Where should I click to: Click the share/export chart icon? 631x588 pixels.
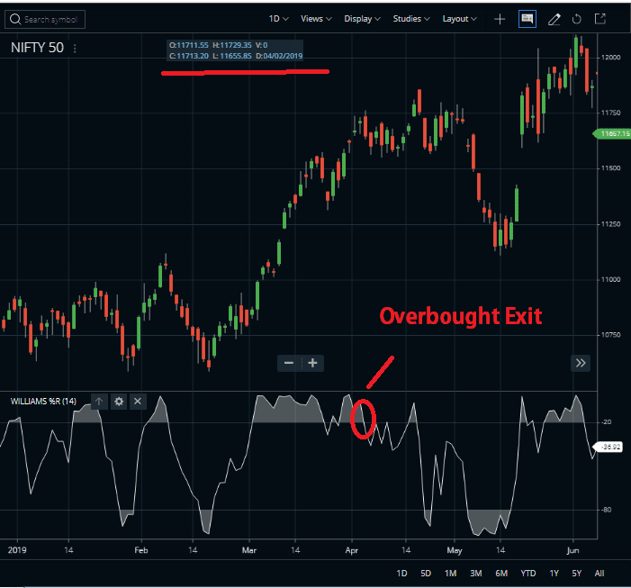[x=600, y=19]
